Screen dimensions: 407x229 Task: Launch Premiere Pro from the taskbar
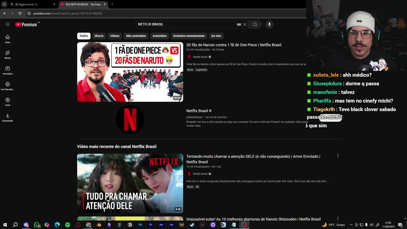tap(151, 225)
